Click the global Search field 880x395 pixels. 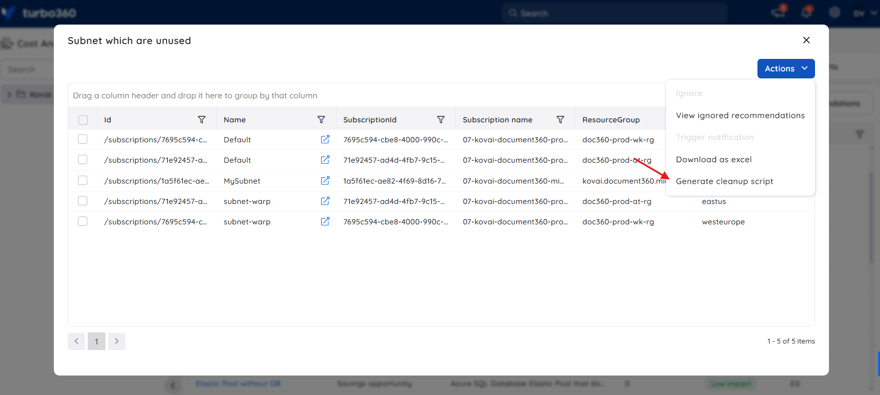(614, 13)
